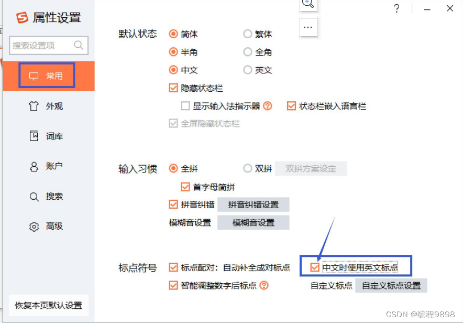Toggle the 状态栏嵌入语言栏 checkbox
Viewport: 463px width, 323px height.
(291, 106)
